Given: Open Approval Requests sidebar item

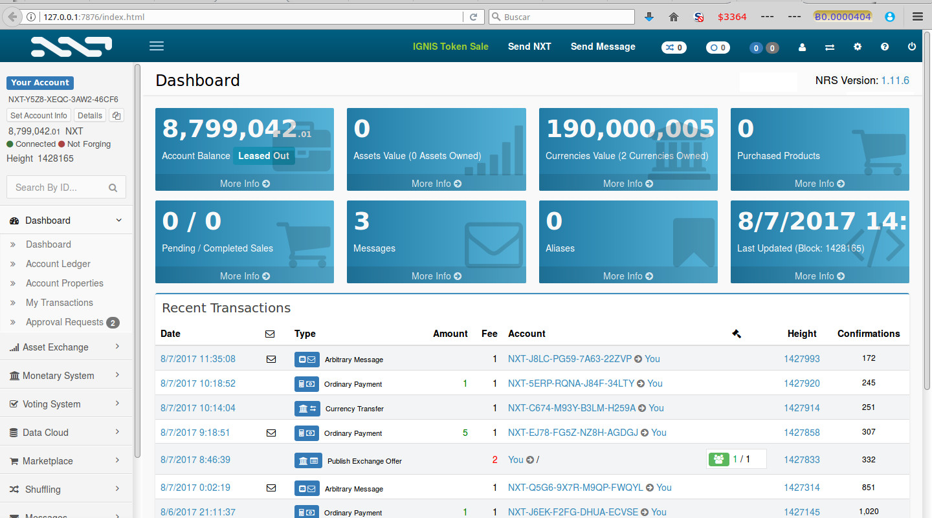Looking at the screenshot, I should [65, 322].
